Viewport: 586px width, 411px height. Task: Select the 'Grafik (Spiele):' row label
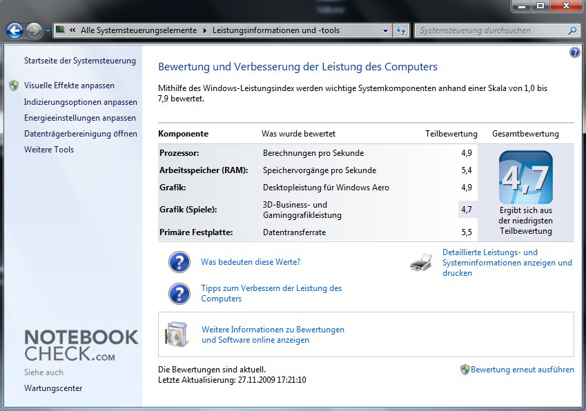(x=188, y=210)
